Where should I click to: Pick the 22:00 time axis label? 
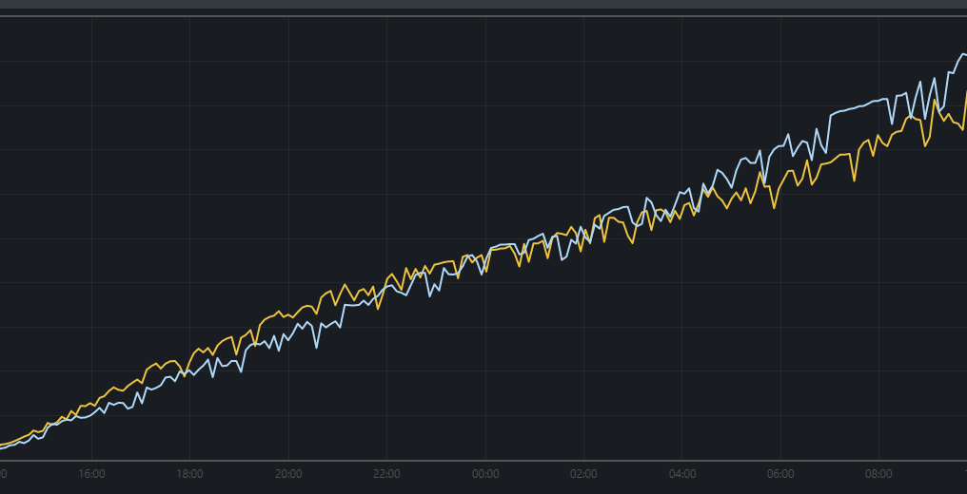[386, 474]
